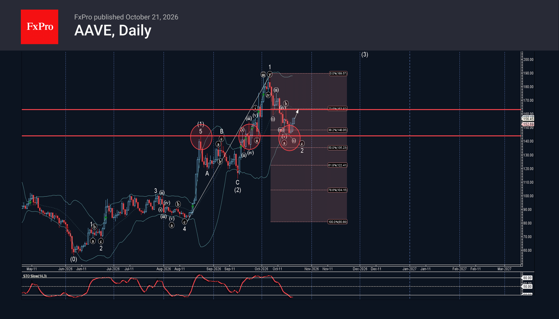Click the wave label B near 148

(221, 131)
